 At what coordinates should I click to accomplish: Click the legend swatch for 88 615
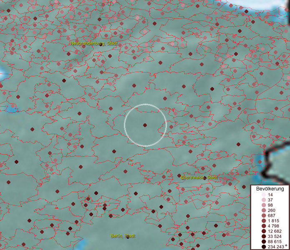click(x=264, y=242)
